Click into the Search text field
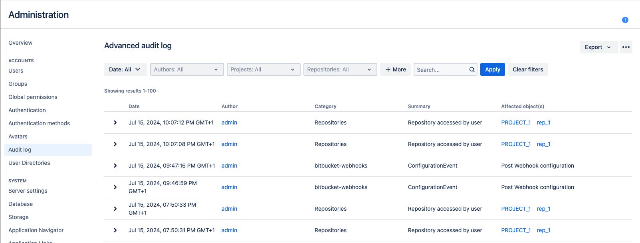 pos(441,69)
